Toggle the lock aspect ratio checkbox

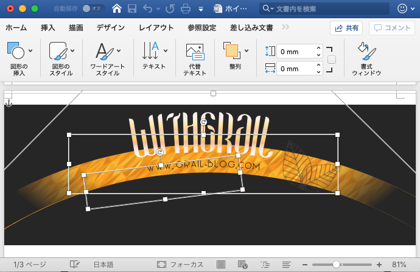click(332, 60)
